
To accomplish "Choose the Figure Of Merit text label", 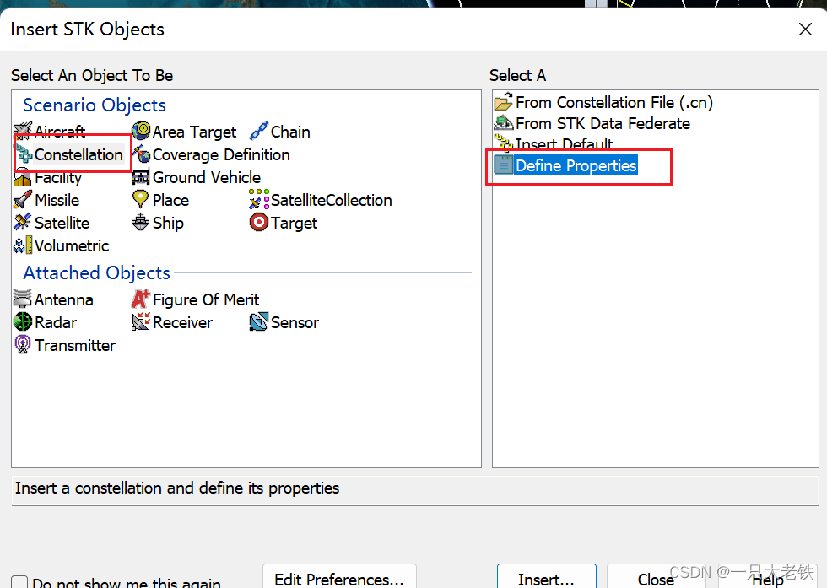I will [x=206, y=299].
